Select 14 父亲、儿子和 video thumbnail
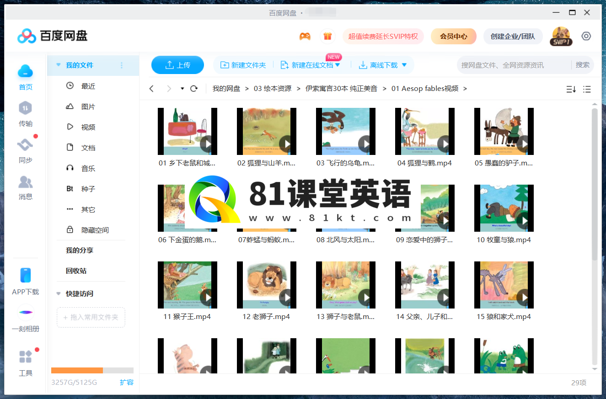Screen dimensions: 606x399 (425, 285)
